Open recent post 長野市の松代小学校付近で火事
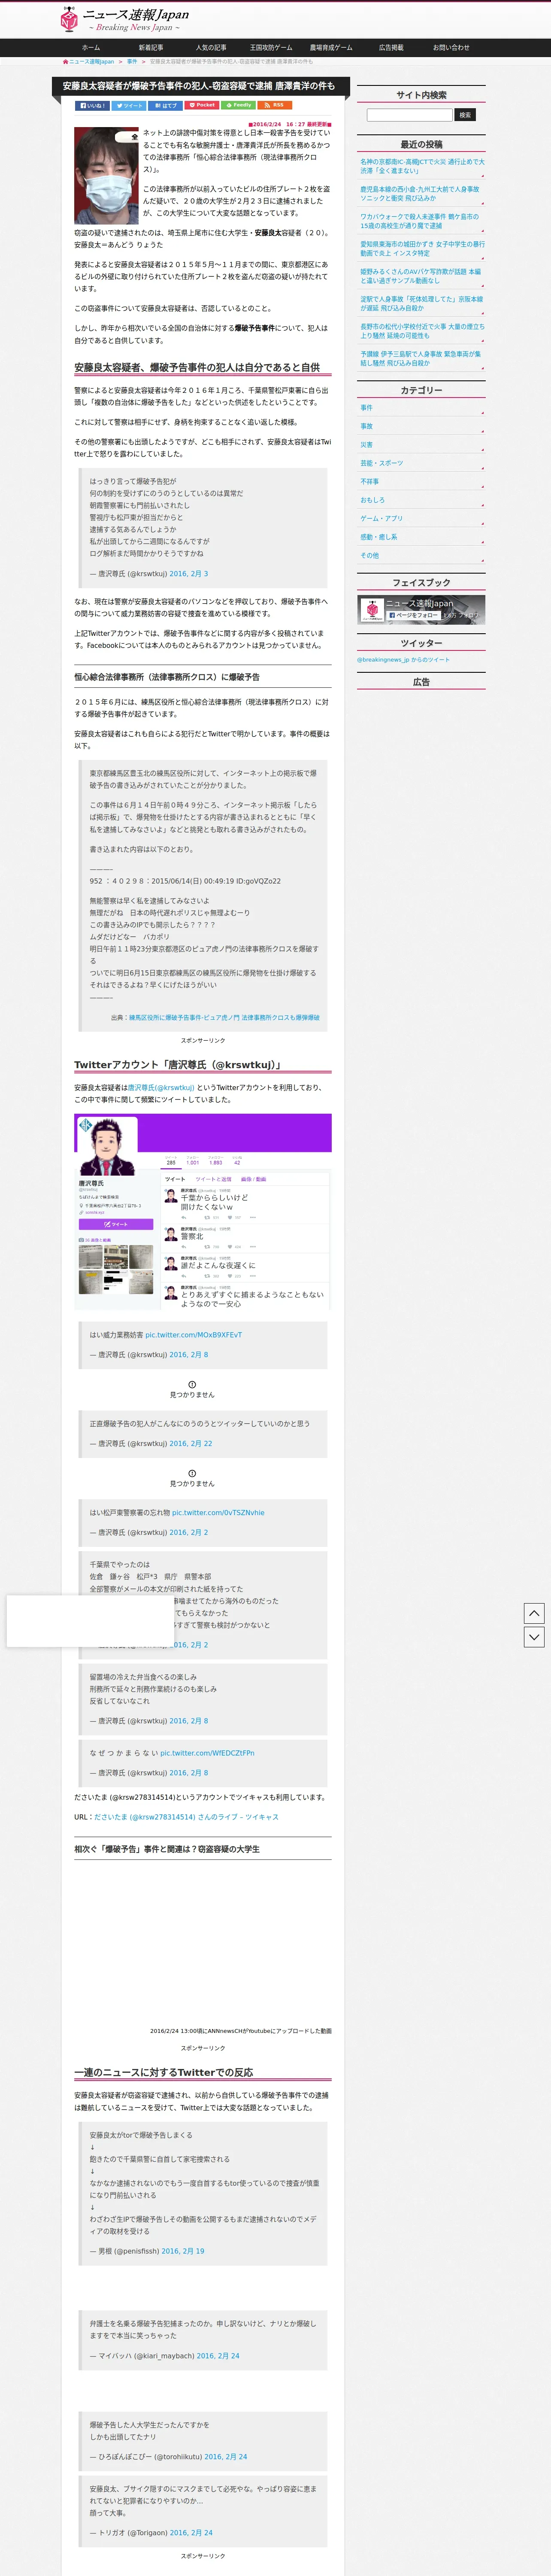 pyautogui.click(x=422, y=331)
